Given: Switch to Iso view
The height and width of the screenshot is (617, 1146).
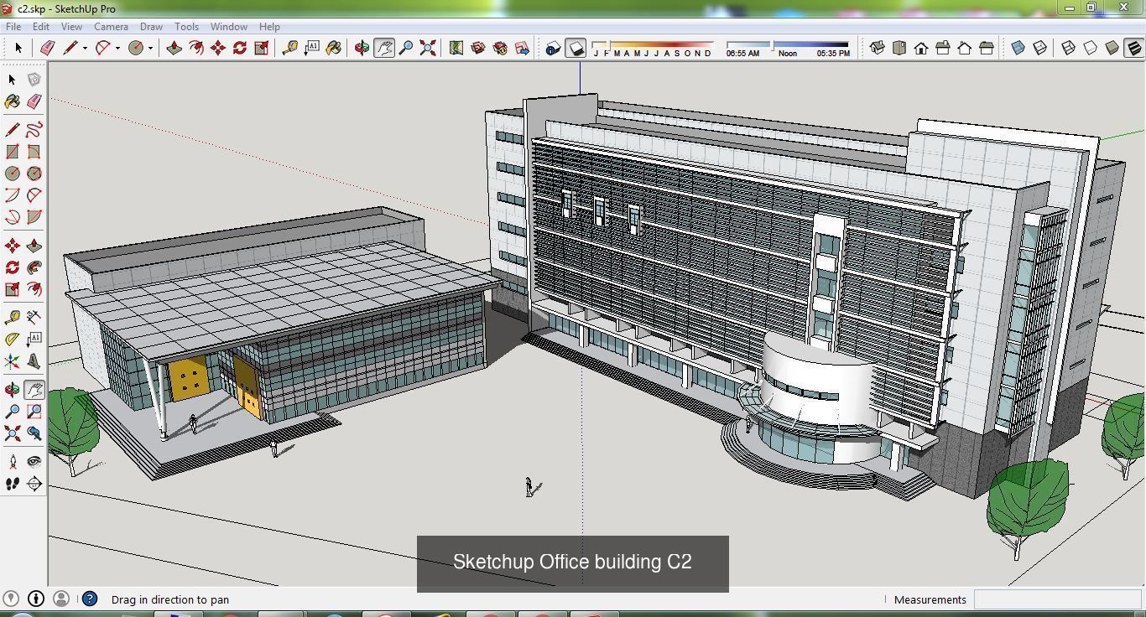Looking at the screenshot, I should (x=877, y=48).
